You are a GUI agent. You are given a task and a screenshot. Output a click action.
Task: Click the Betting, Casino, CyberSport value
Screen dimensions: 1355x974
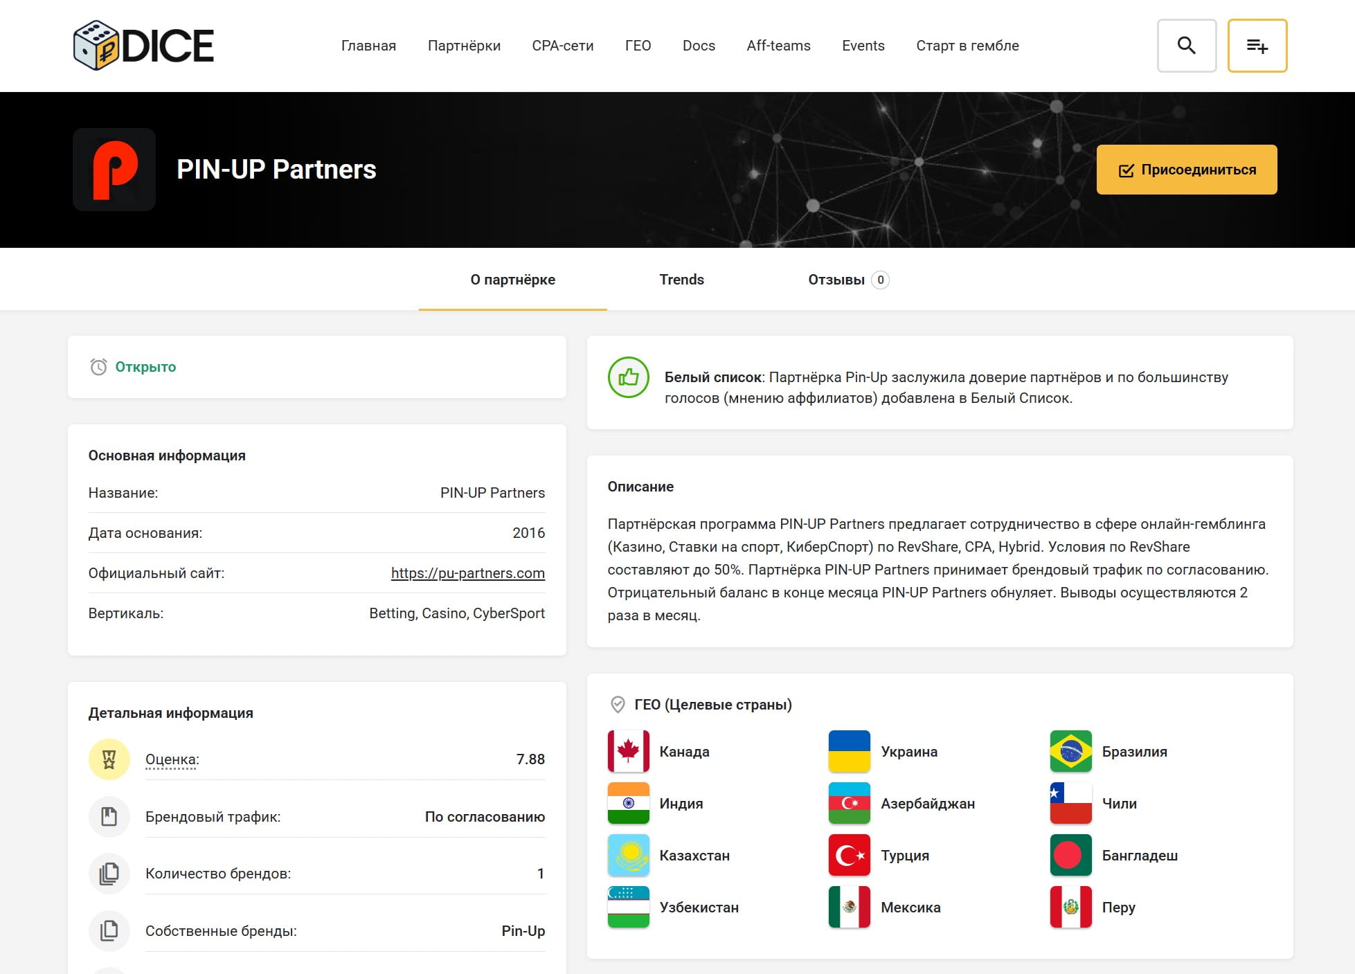click(457, 613)
